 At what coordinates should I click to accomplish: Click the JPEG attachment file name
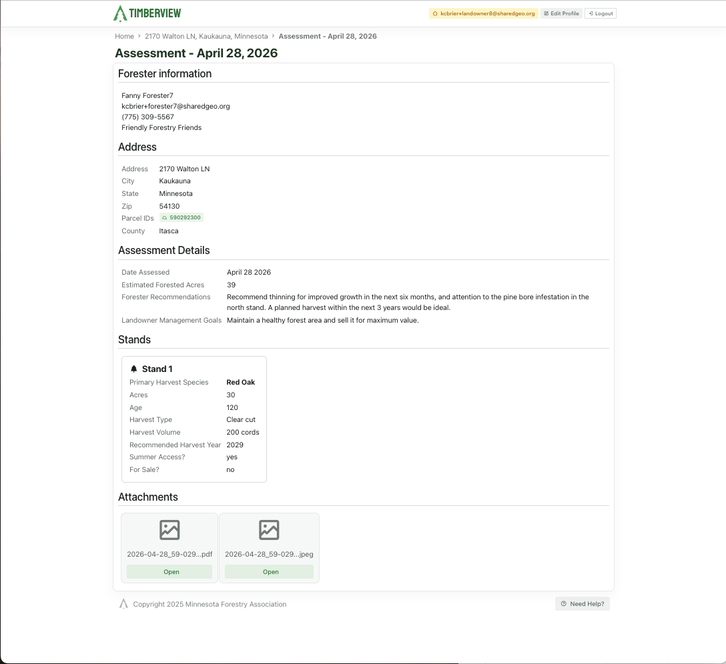[x=269, y=554]
